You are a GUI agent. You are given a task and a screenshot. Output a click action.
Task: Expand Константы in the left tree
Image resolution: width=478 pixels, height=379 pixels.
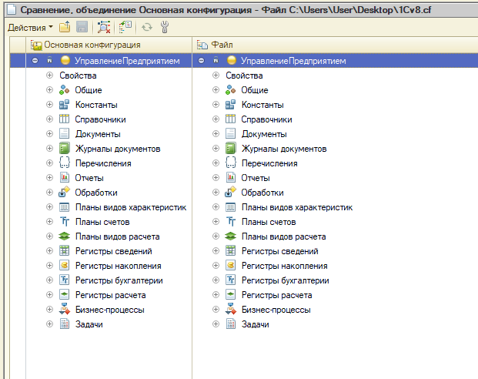[50, 104]
